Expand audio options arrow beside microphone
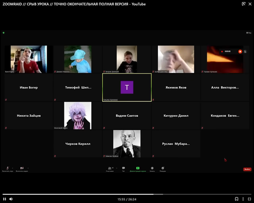 (13, 168)
